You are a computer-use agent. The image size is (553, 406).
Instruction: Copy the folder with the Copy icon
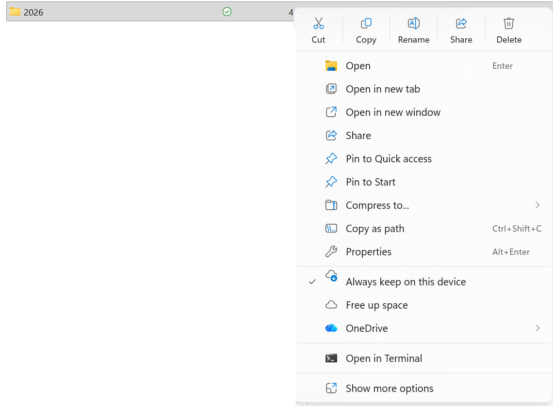[x=366, y=30]
